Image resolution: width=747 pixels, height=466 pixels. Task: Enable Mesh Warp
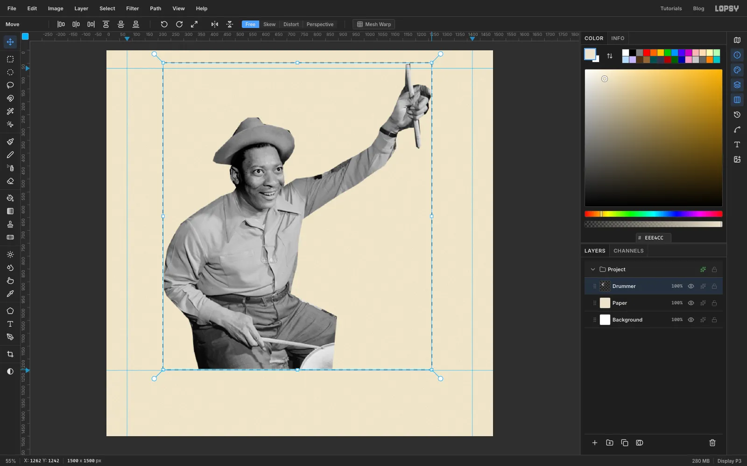[x=373, y=24]
